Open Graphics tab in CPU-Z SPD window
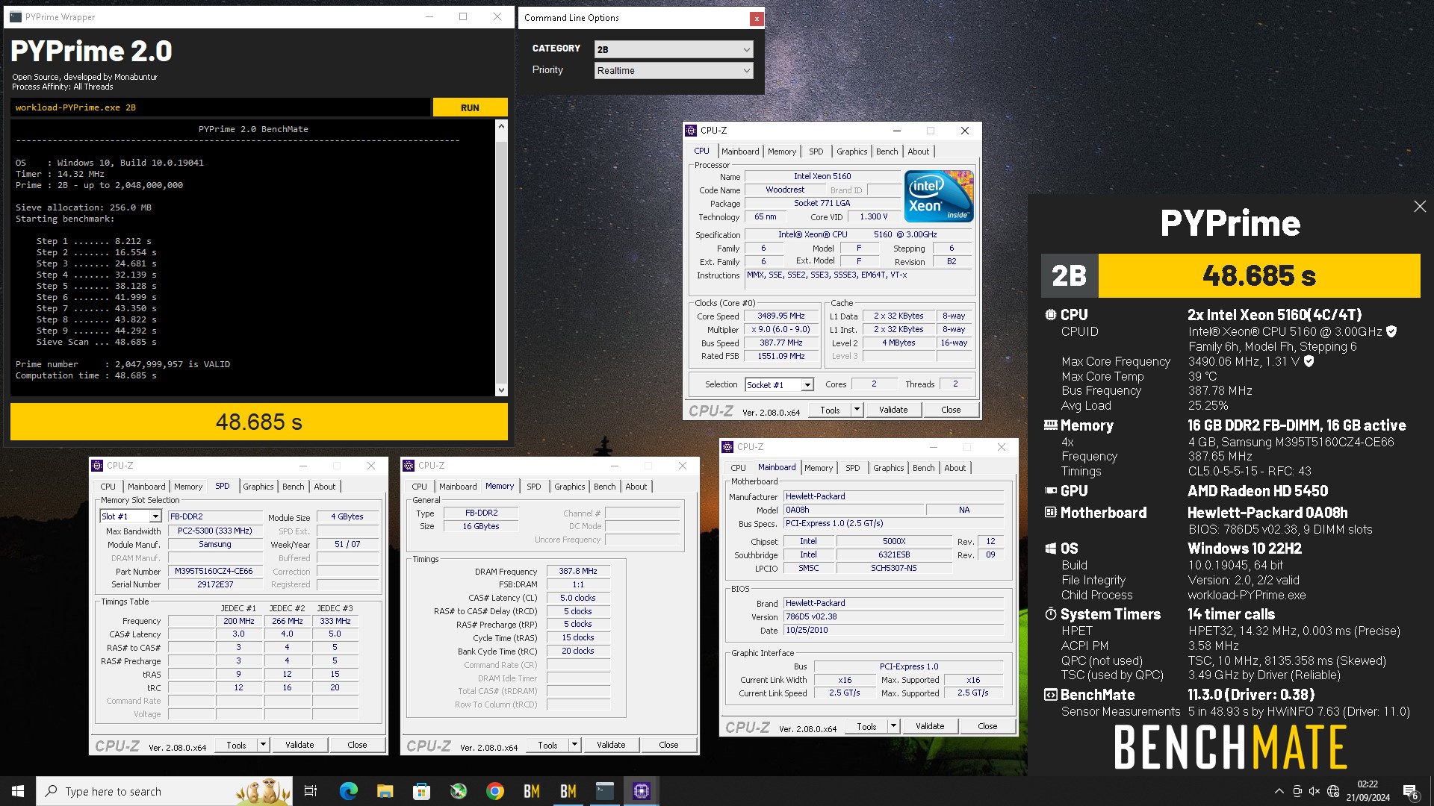Viewport: 1434px width, 806px height. 258,487
